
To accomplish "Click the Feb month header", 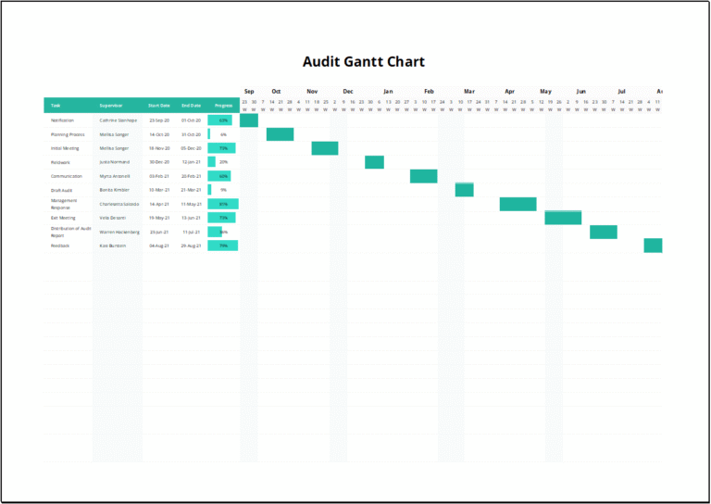I will [429, 91].
